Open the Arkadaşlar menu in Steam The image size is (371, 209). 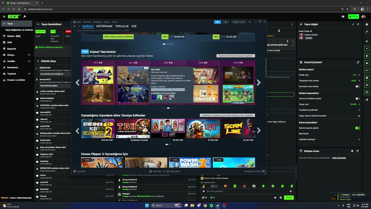click(x=97, y=22)
